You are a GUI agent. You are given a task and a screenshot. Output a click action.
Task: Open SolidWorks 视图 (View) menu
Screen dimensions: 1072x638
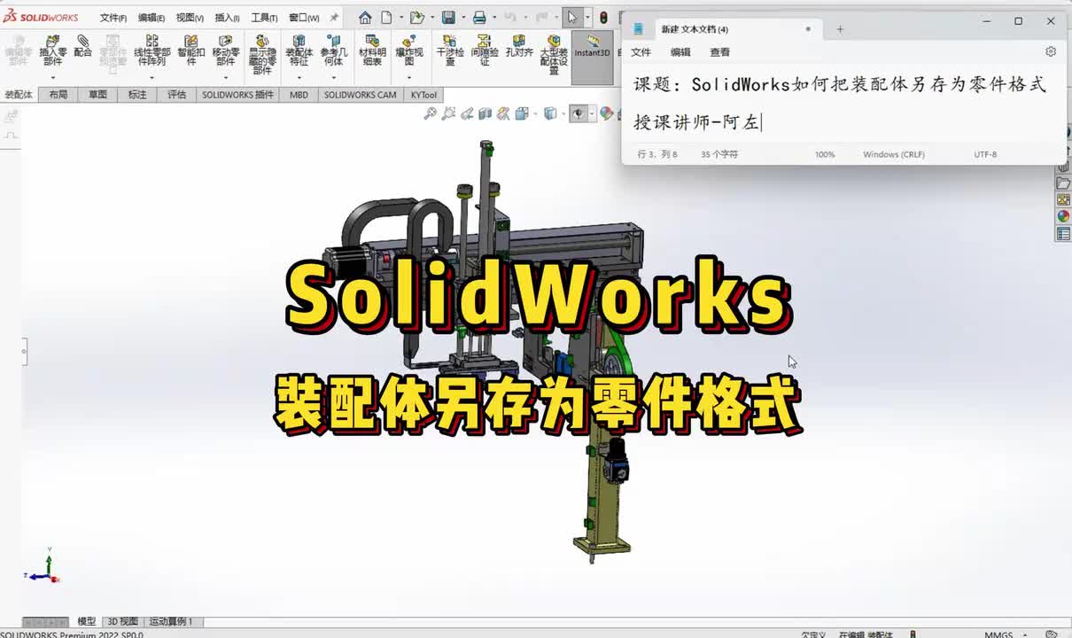click(x=189, y=18)
